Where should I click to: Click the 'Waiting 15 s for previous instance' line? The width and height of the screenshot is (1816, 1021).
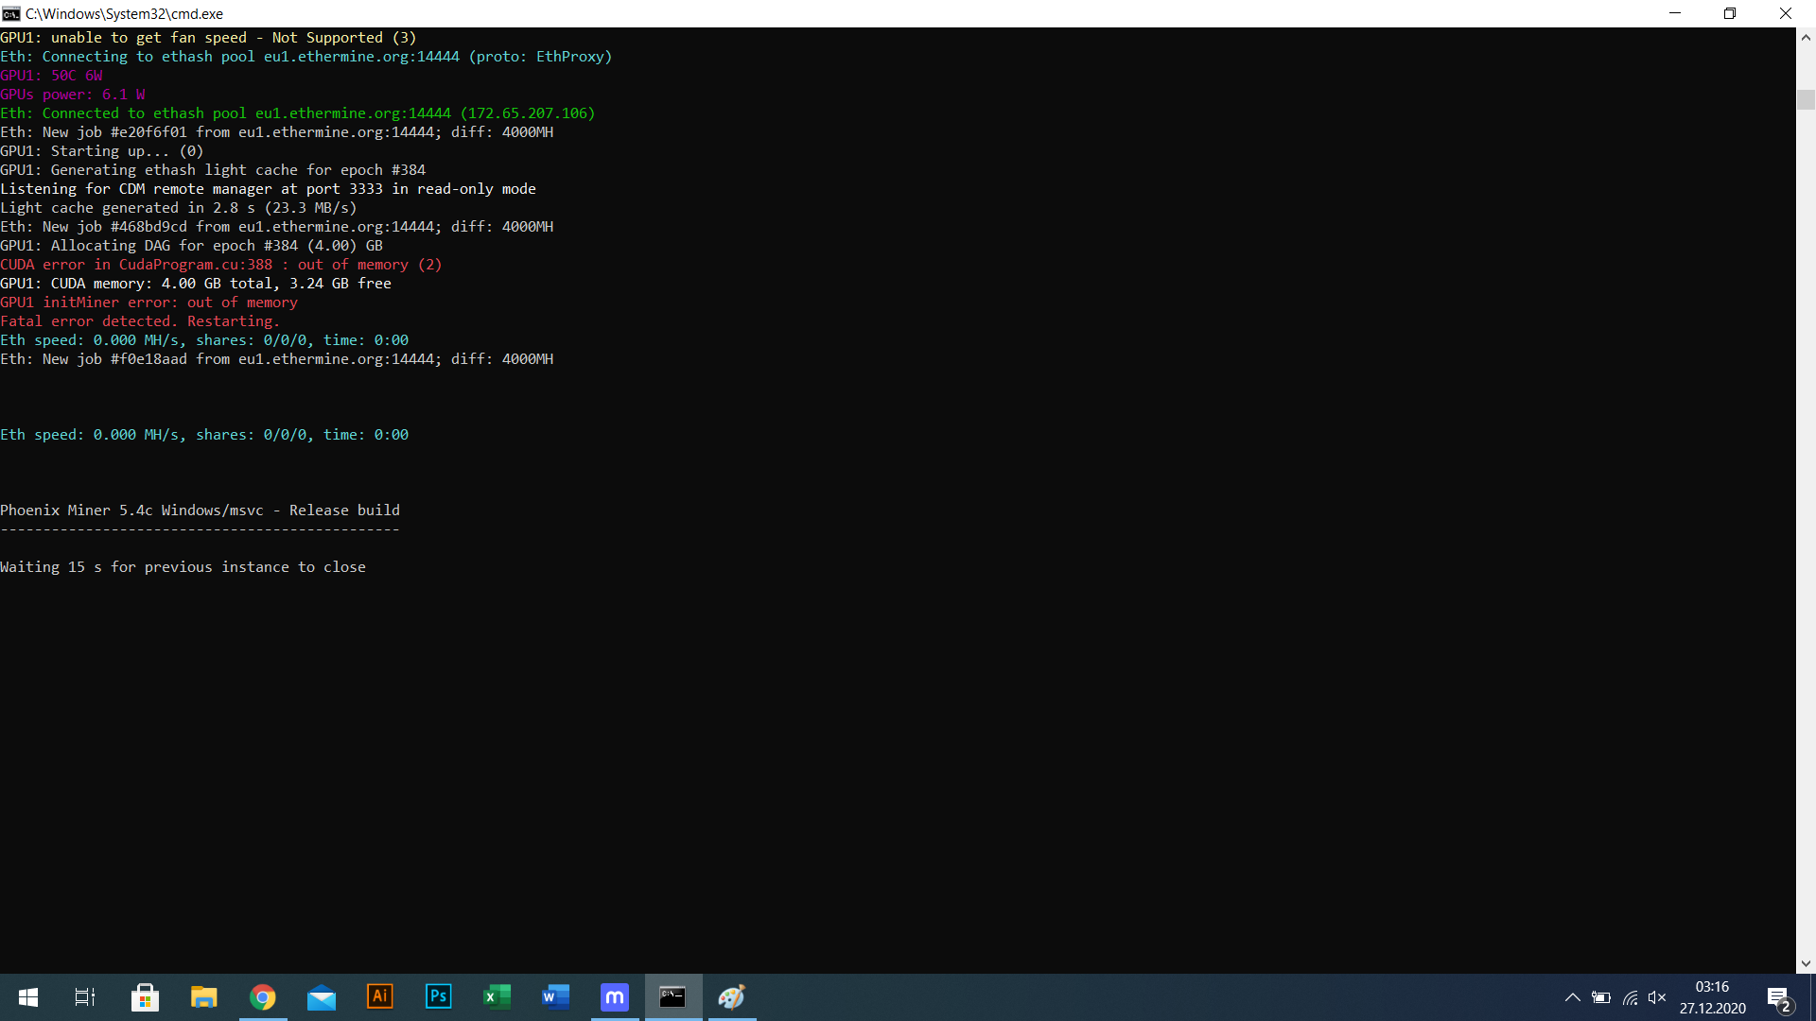click(x=183, y=567)
